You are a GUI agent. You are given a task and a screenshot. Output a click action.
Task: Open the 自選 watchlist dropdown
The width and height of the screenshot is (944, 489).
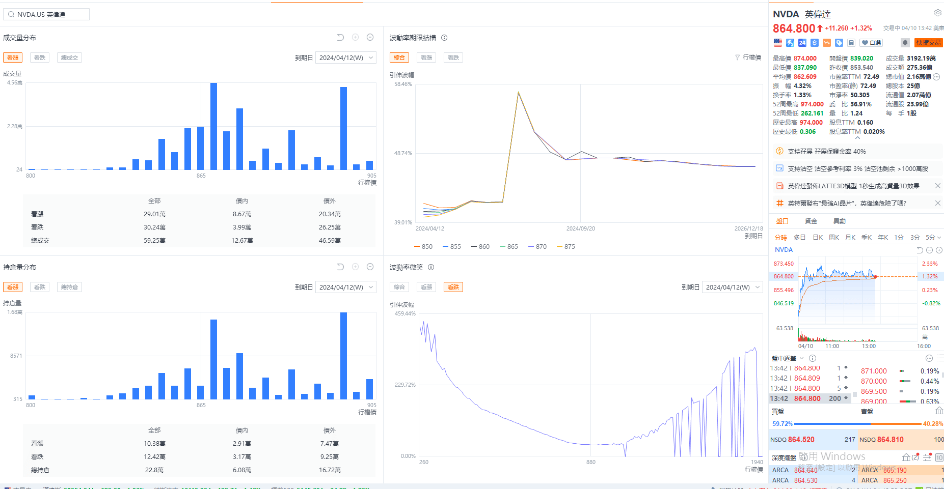click(x=871, y=43)
